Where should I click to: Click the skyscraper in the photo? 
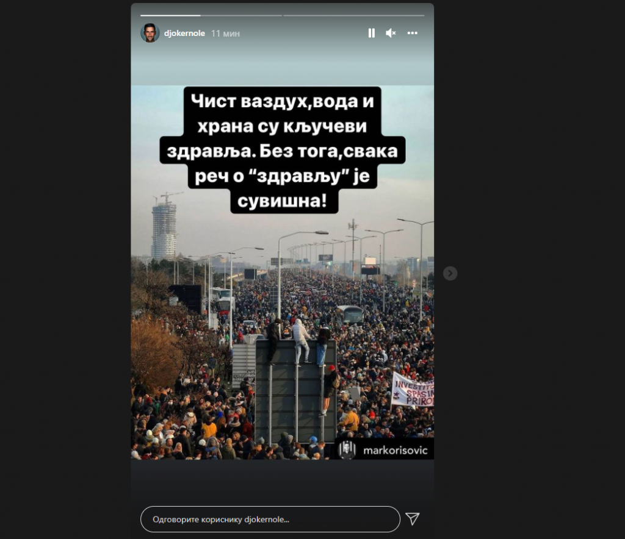coord(164,229)
